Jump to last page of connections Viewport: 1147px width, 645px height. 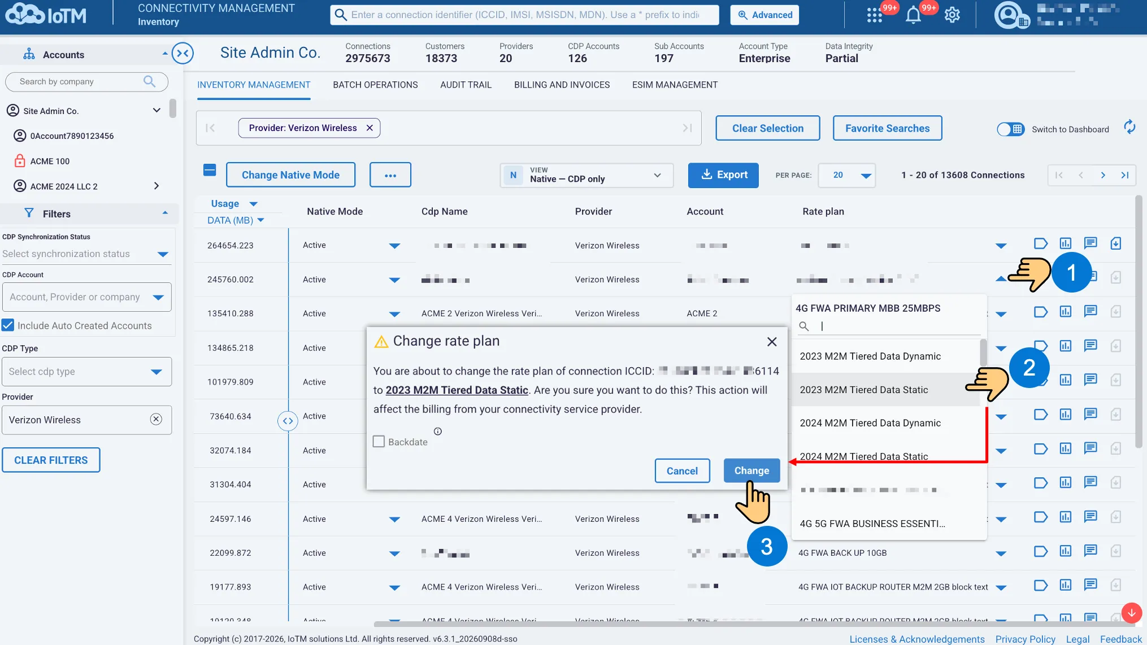[1124, 175]
